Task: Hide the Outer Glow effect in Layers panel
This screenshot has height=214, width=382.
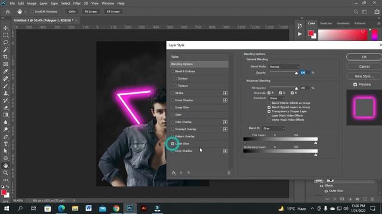Action: (x=326, y=191)
